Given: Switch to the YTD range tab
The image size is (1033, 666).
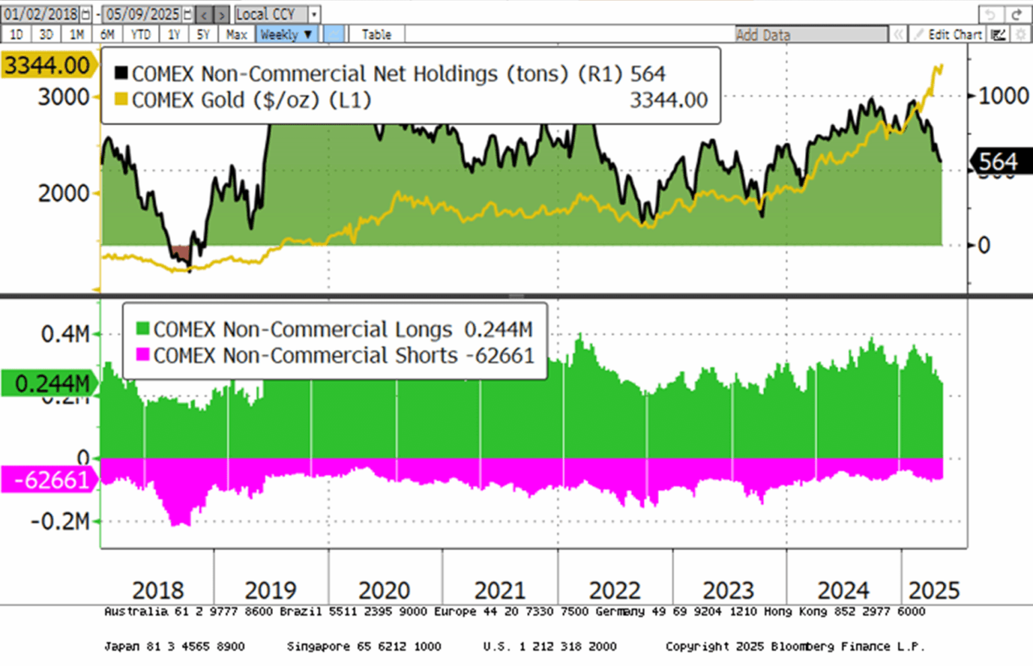Looking at the screenshot, I should 141,34.
